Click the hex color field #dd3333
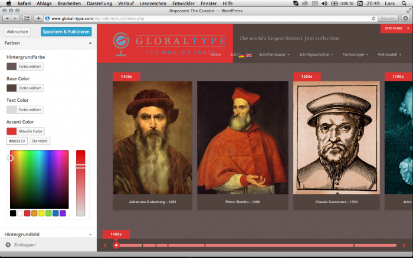 pyautogui.click(x=17, y=141)
